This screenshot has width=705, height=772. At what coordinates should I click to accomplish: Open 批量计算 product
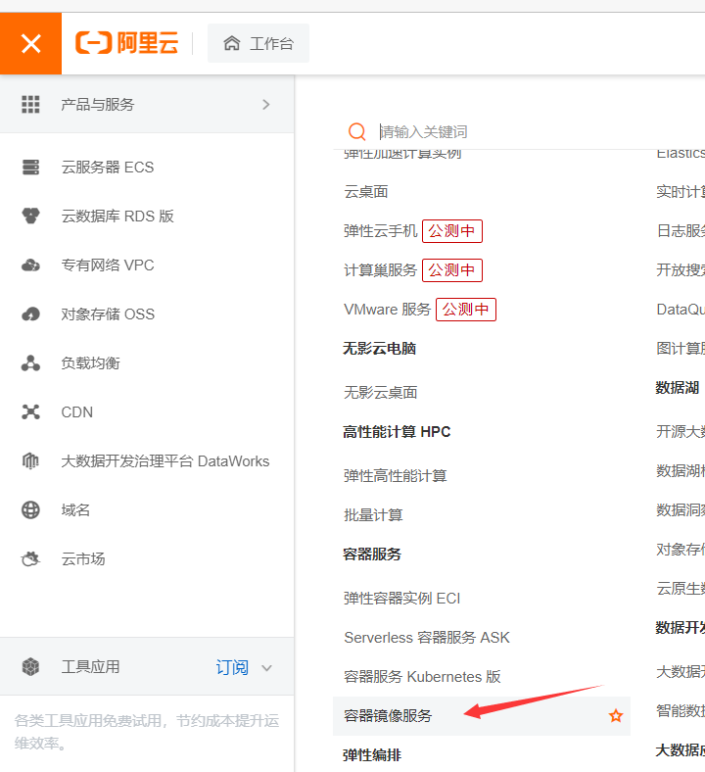[x=373, y=515]
